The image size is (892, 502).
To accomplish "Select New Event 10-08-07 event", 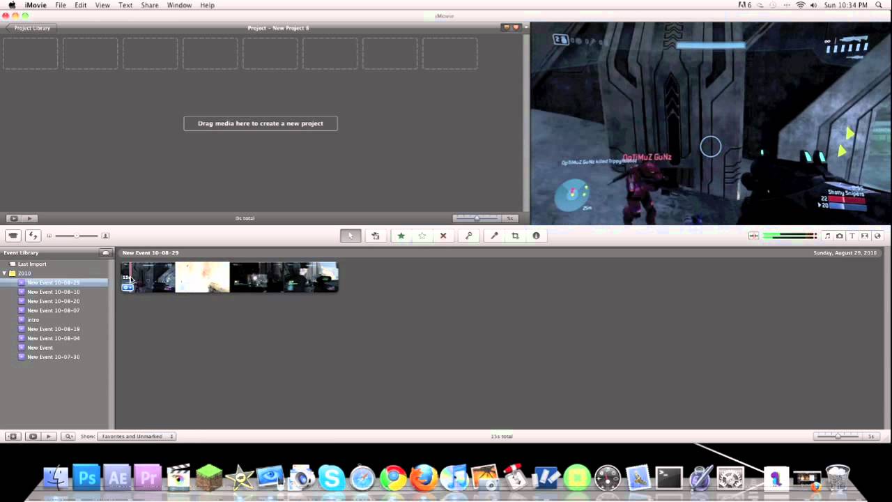I will tap(54, 310).
